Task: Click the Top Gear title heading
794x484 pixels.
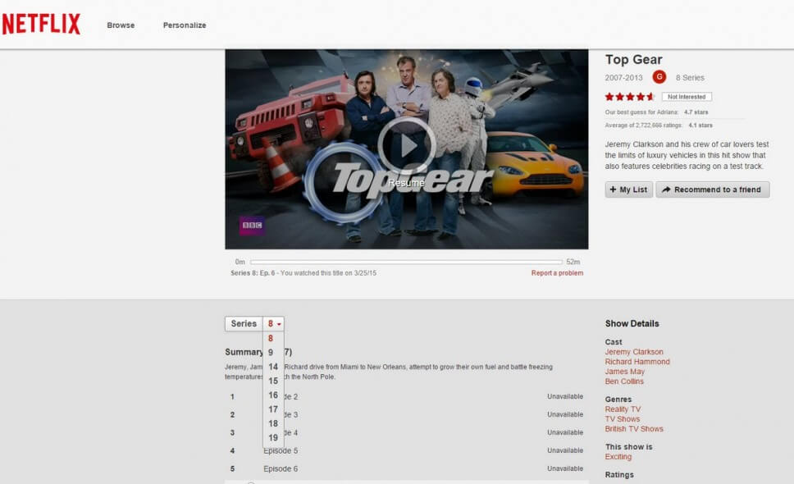Action: (x=633, y=59)
